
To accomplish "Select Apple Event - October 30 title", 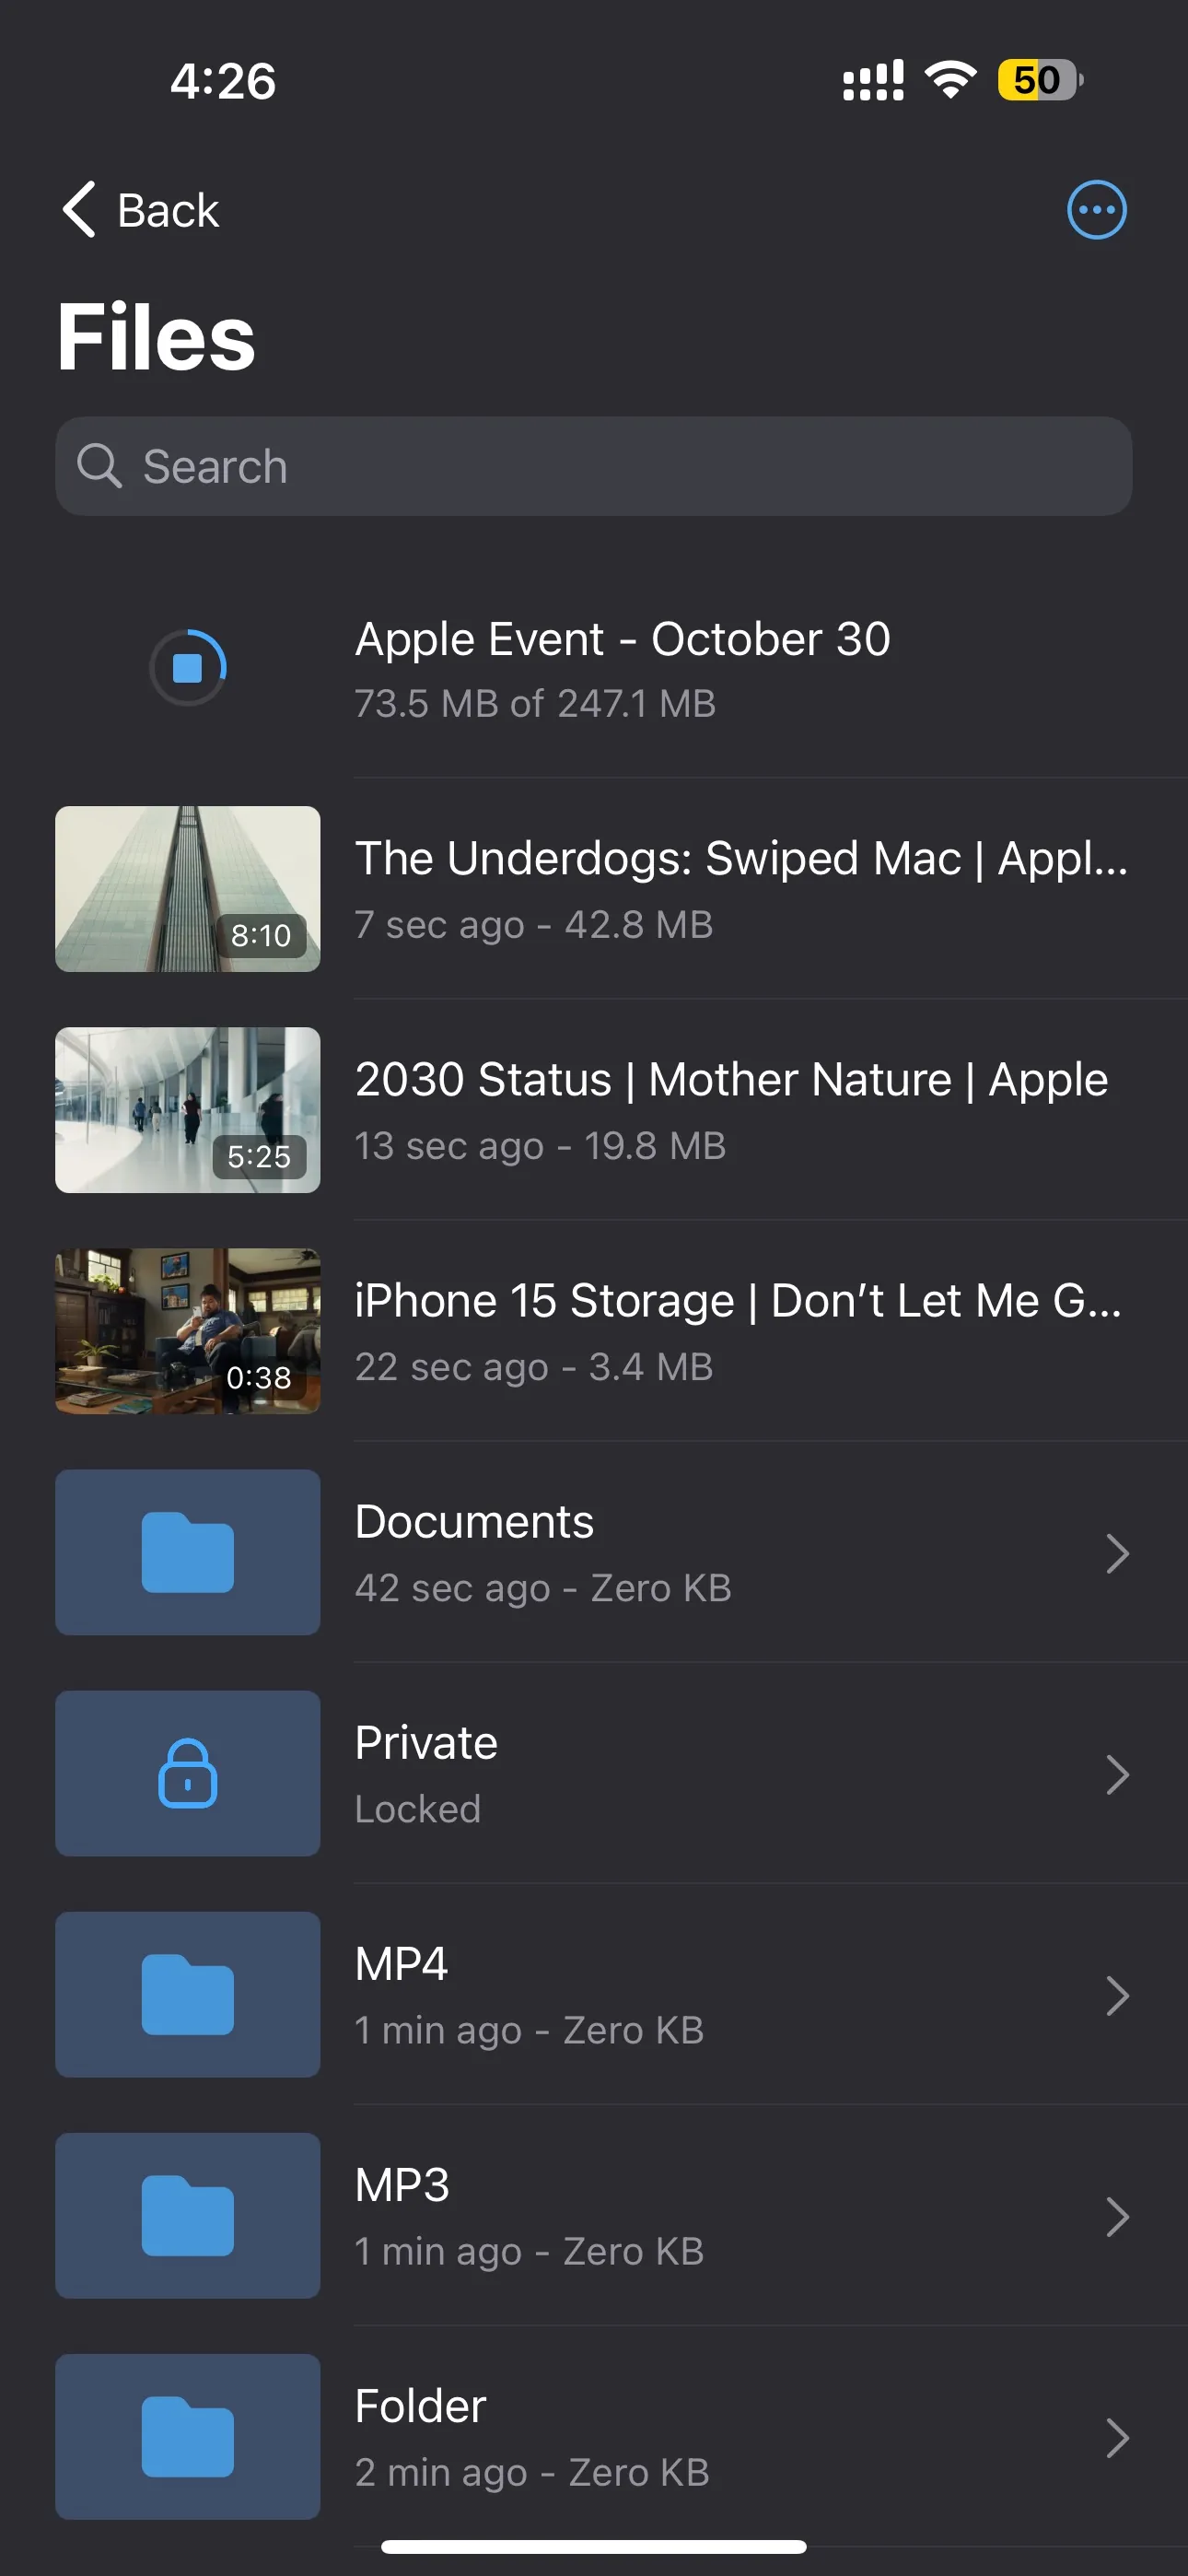I will click(622, 639).
